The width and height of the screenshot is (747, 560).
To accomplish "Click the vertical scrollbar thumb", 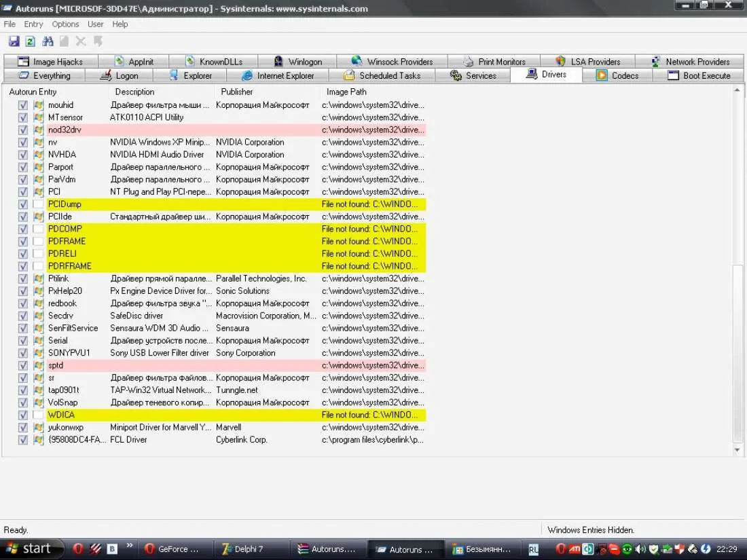I will tap(737, 354).
